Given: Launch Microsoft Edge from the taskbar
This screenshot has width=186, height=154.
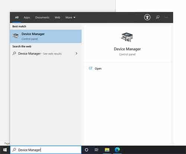Looking at the screenshot, I should click(117, 150).
